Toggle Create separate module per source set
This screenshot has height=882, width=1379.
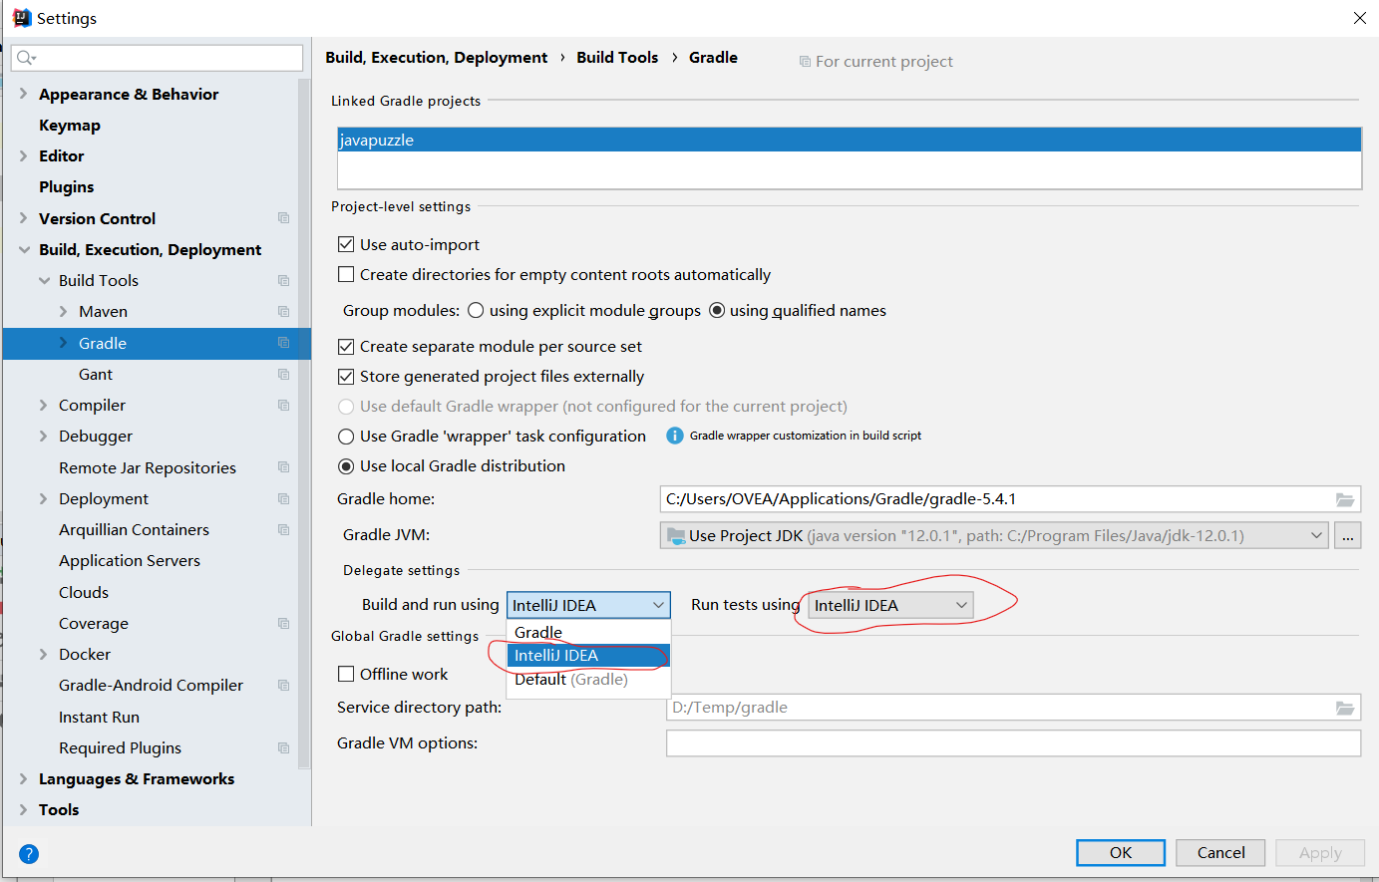point(346,346)
